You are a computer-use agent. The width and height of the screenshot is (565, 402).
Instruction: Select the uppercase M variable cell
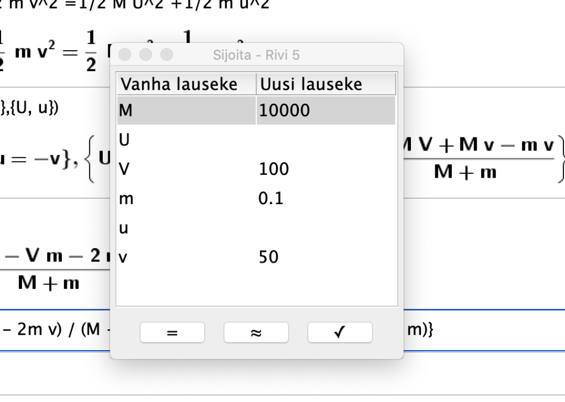pos(186,110)
